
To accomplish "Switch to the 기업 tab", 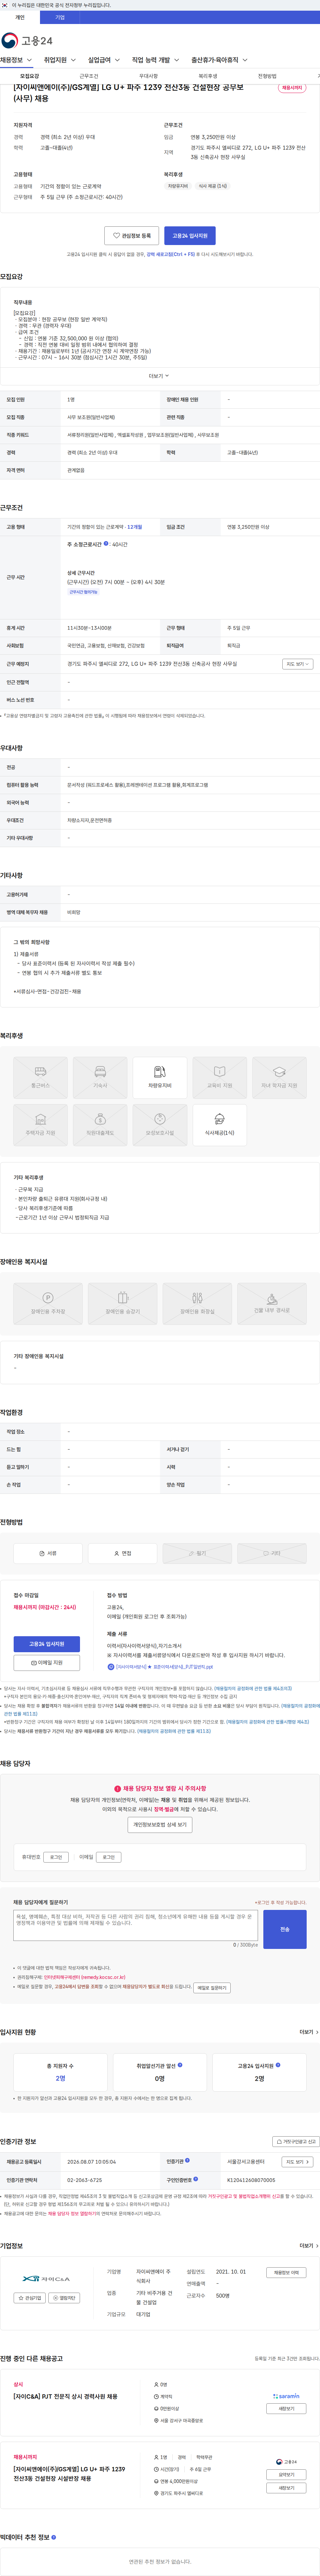I will [x=60, y=17].
